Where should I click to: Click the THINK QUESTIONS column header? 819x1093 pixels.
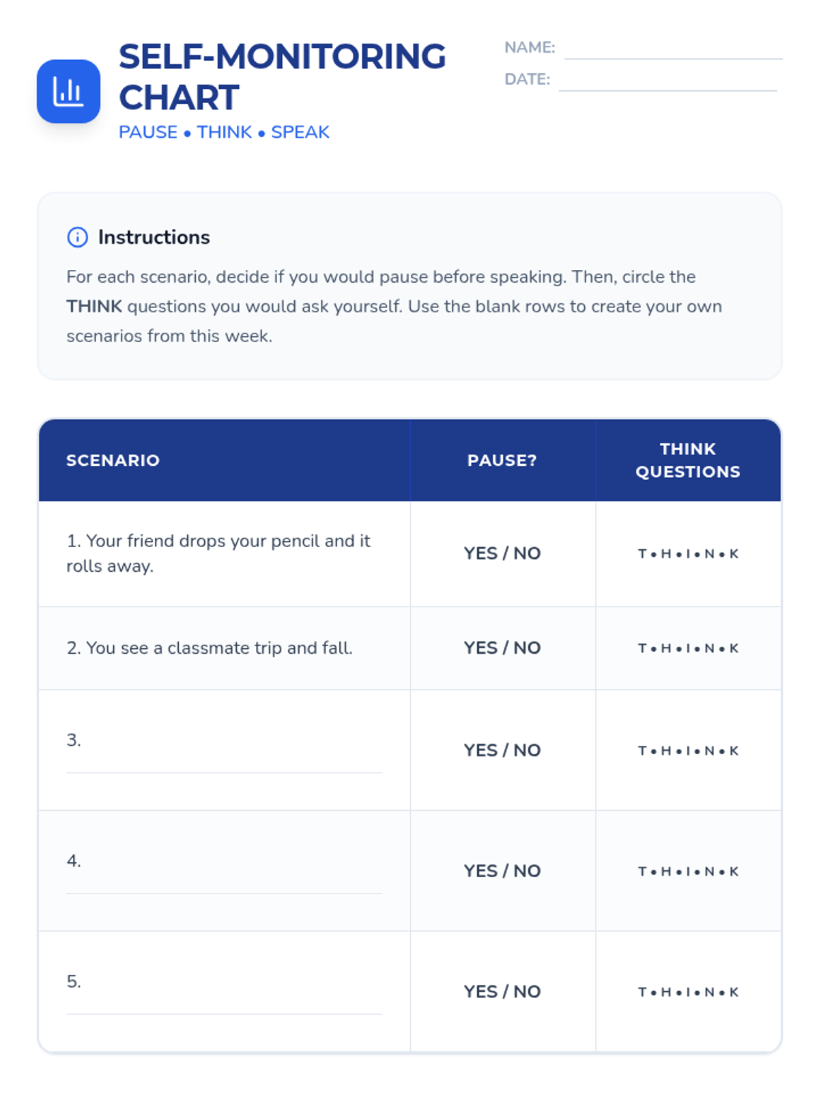click(688, 460)
